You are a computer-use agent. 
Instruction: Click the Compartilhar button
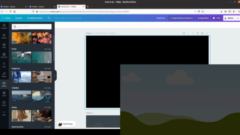click(203, 18)
